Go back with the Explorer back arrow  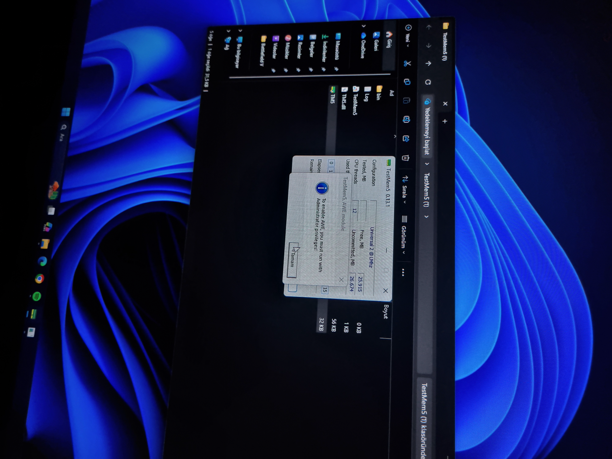429,27
